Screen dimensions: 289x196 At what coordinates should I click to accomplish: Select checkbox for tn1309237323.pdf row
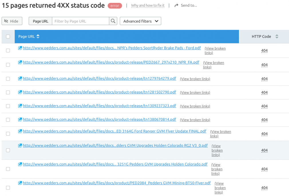point(8,106)
